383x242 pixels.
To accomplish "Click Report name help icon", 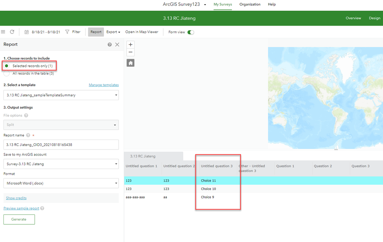I will (28, 135).
